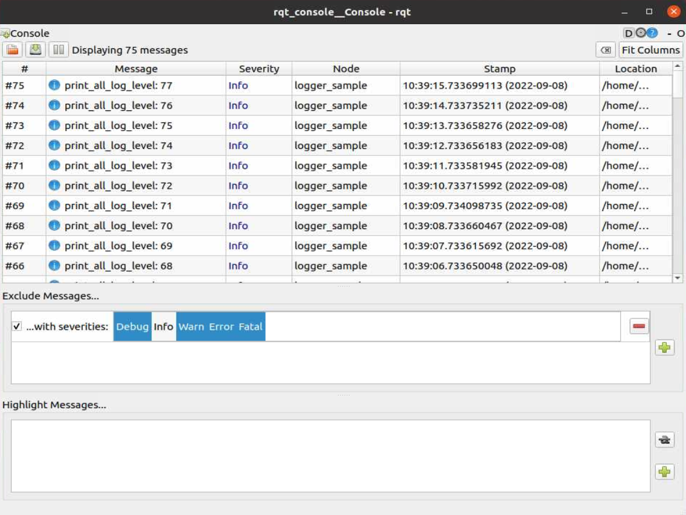Clear all messages icon button
Screen dimensions: 686x515
[x=606, y=50]
